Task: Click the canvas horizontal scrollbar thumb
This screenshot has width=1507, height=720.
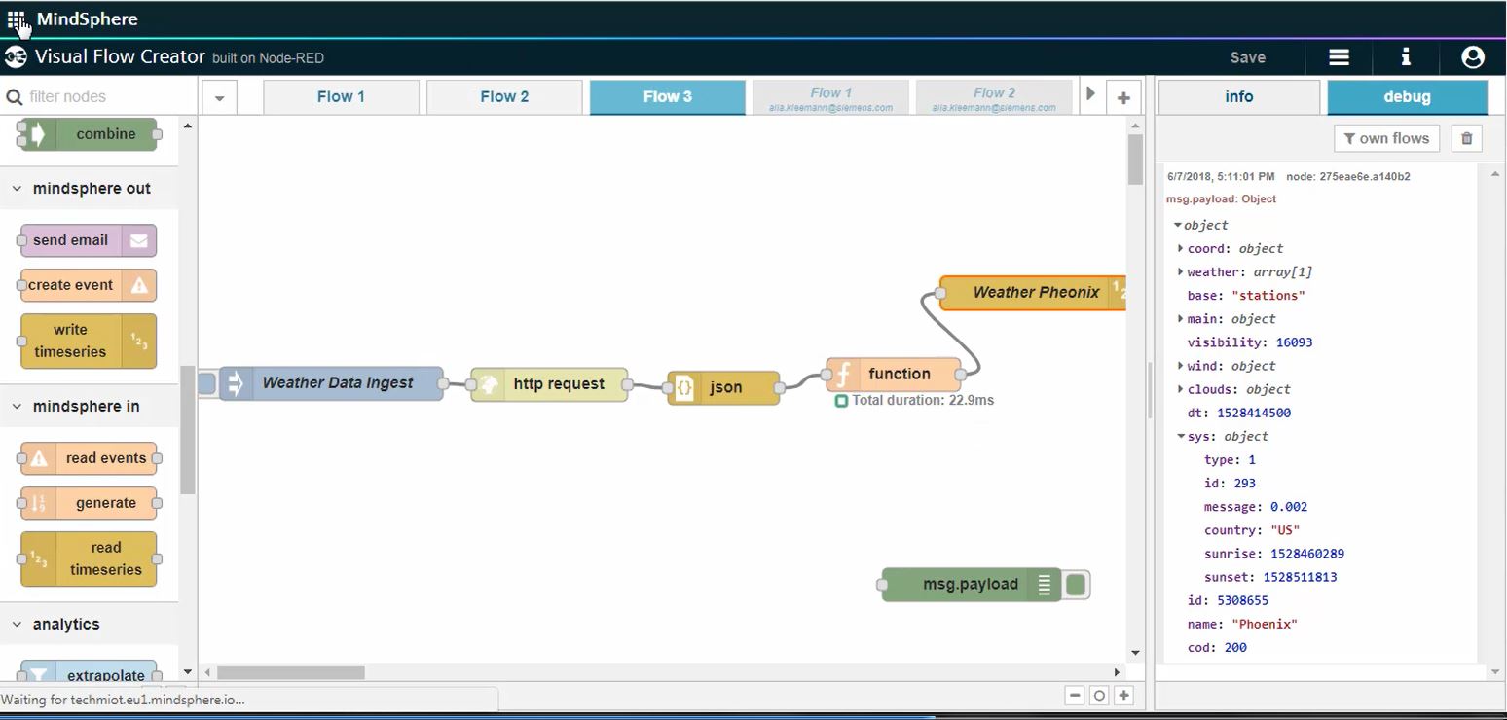Action: pos(290,672)
